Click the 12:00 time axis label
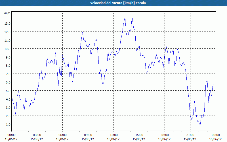227x142 pixels. (x=114, y=135)
